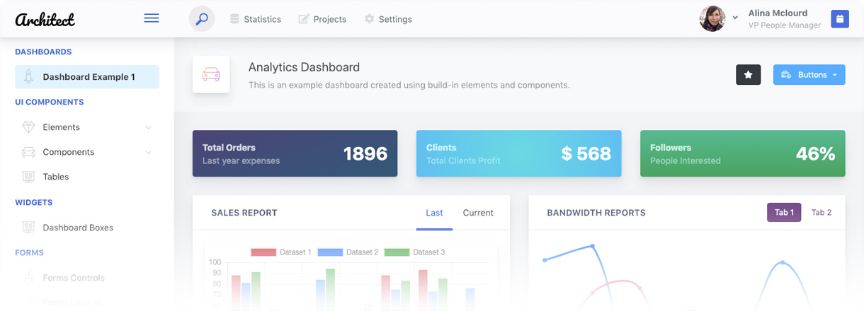Toggle the sidebar hamburger menu
The width and height of the screenshot is (864, 311).
(152, 18)
